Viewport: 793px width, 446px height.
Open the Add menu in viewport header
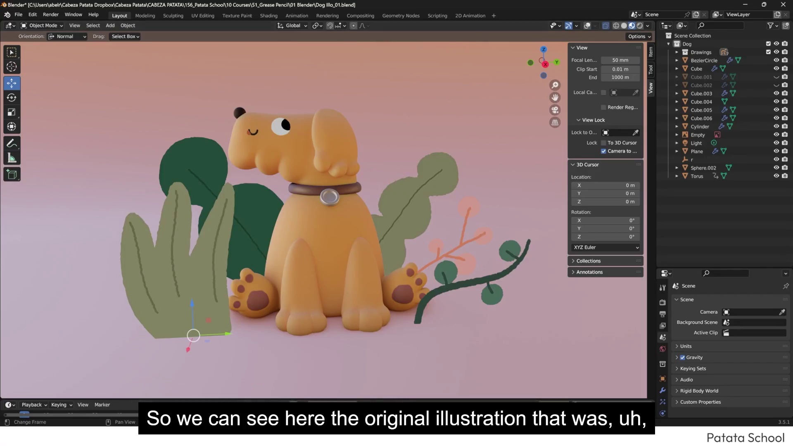[110, 26]
